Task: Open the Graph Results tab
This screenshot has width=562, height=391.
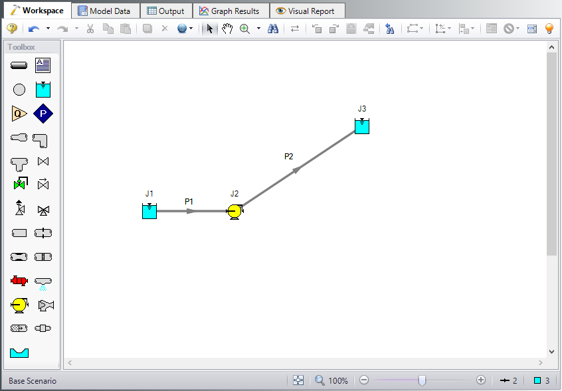Action: [x=230, y=11]
